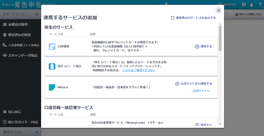Click 連携する for 口座連携
The width and height of the screenshot is (264, 136).
(x=203, y=46)
